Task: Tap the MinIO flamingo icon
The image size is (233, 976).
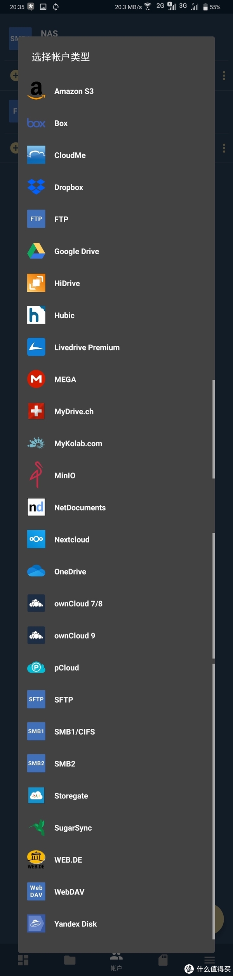Action: click(36, 475)
